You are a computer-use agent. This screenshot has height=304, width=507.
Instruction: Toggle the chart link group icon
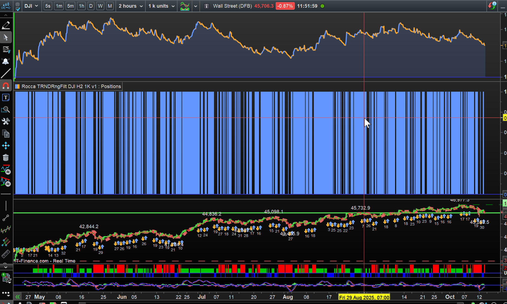pos(18,6)
